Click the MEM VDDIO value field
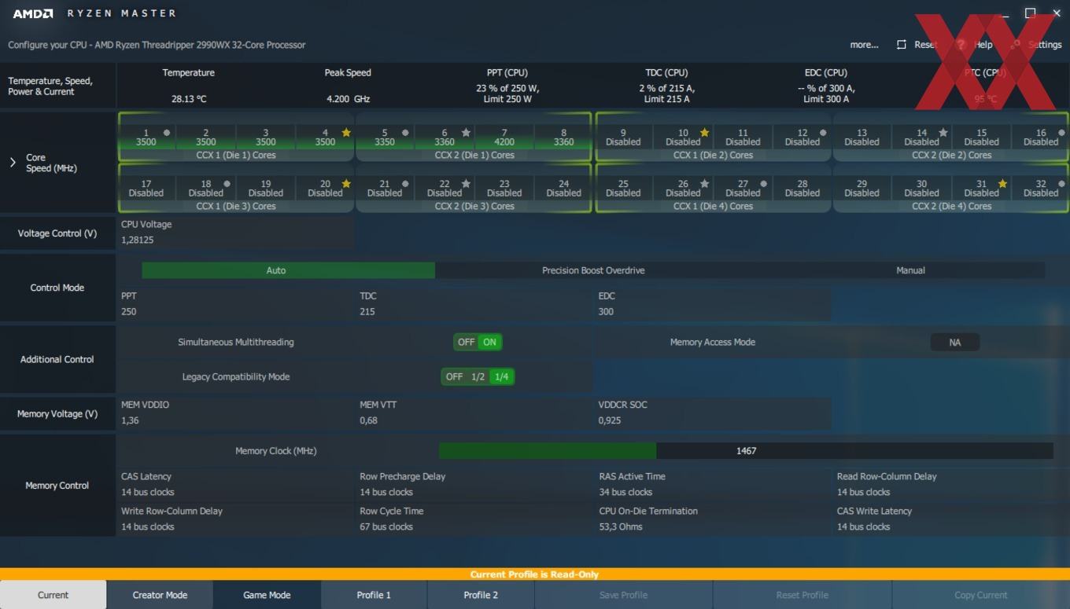This screenshot has width=1070, height=609. [x=236, y=420]
